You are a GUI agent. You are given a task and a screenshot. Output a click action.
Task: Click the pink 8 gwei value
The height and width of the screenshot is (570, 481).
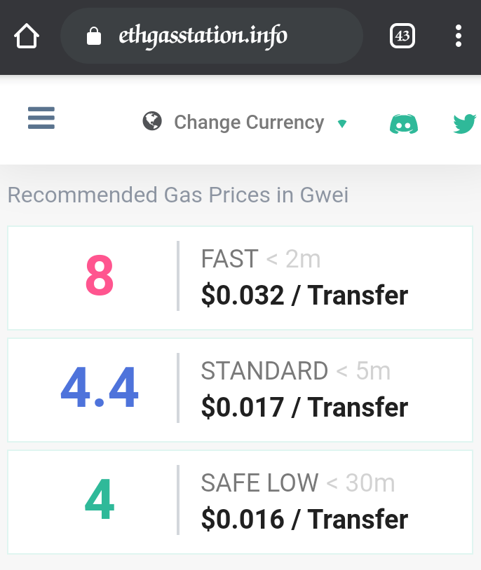pyautogui.click(x=100, y=274)
